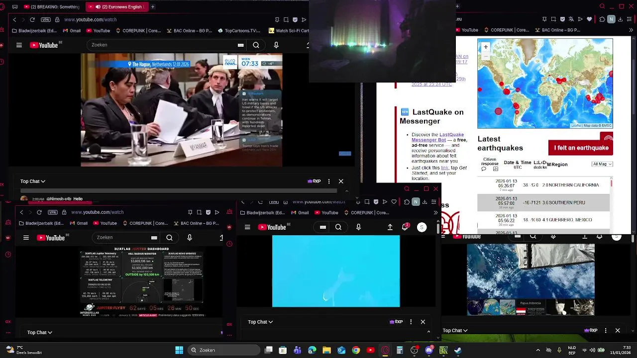Open YouTube guide menu in top-left window

click(19, 45)
